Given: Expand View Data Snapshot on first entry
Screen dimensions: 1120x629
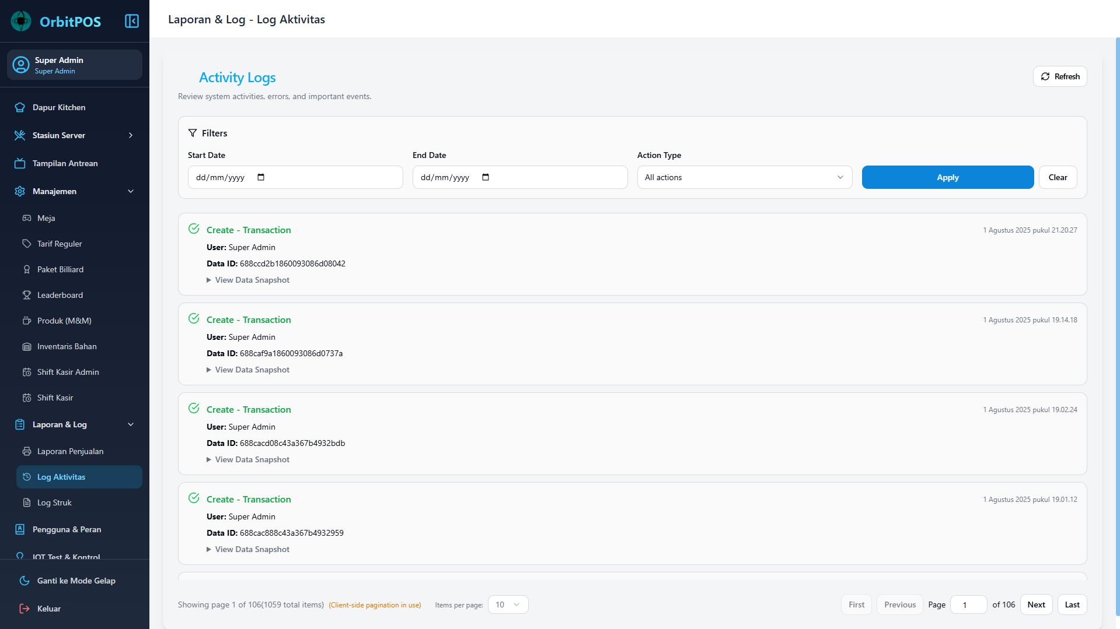Looking at the screenshot, I should click(248, 280).
